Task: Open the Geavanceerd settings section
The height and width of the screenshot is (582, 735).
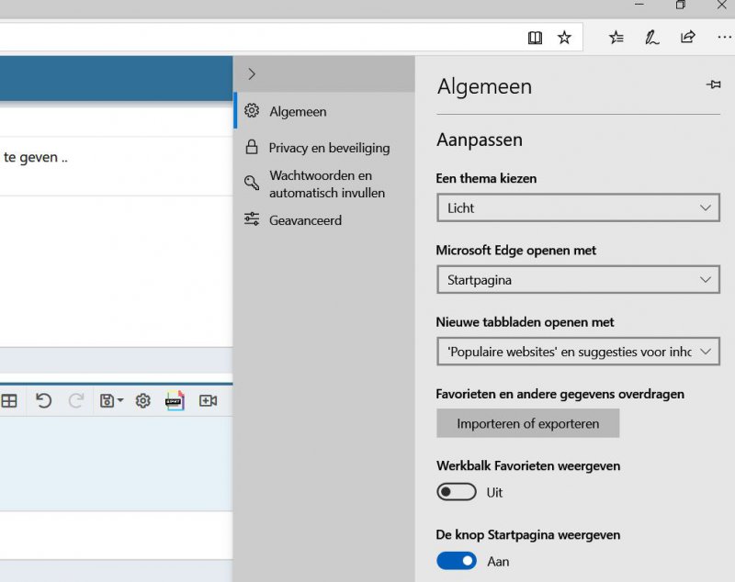Action: (324, 220)
